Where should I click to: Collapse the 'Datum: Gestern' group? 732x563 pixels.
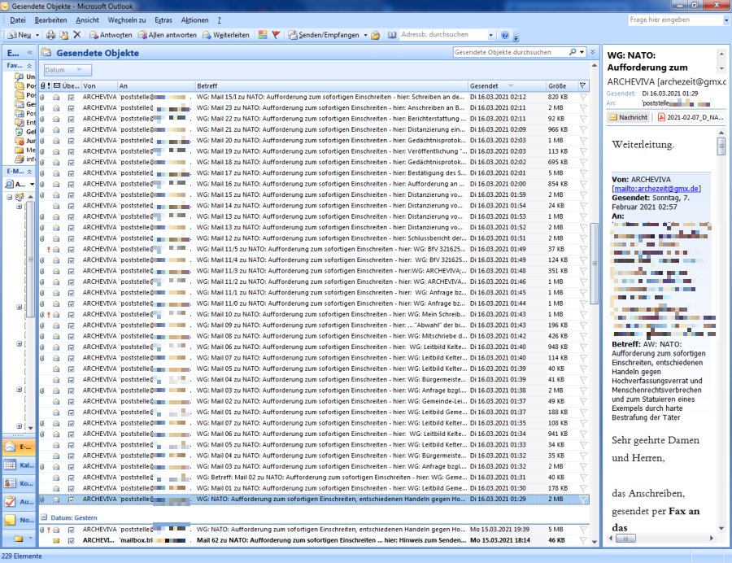(43, 517)
